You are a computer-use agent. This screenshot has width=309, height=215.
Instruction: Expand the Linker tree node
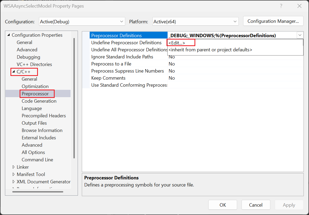(14, 167)
